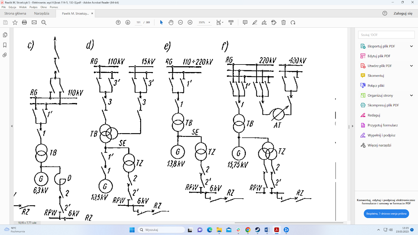
Task: Go to next page arrow
Action: click(x=128, y=22)
